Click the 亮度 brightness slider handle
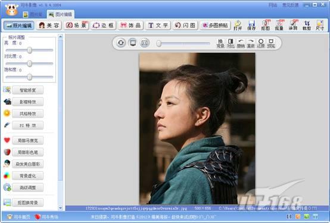The image size is (330, 223). (30, 50)
